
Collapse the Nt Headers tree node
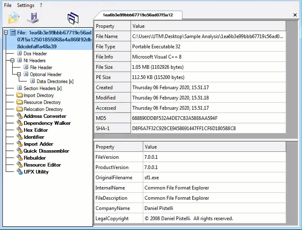[13, 61]
